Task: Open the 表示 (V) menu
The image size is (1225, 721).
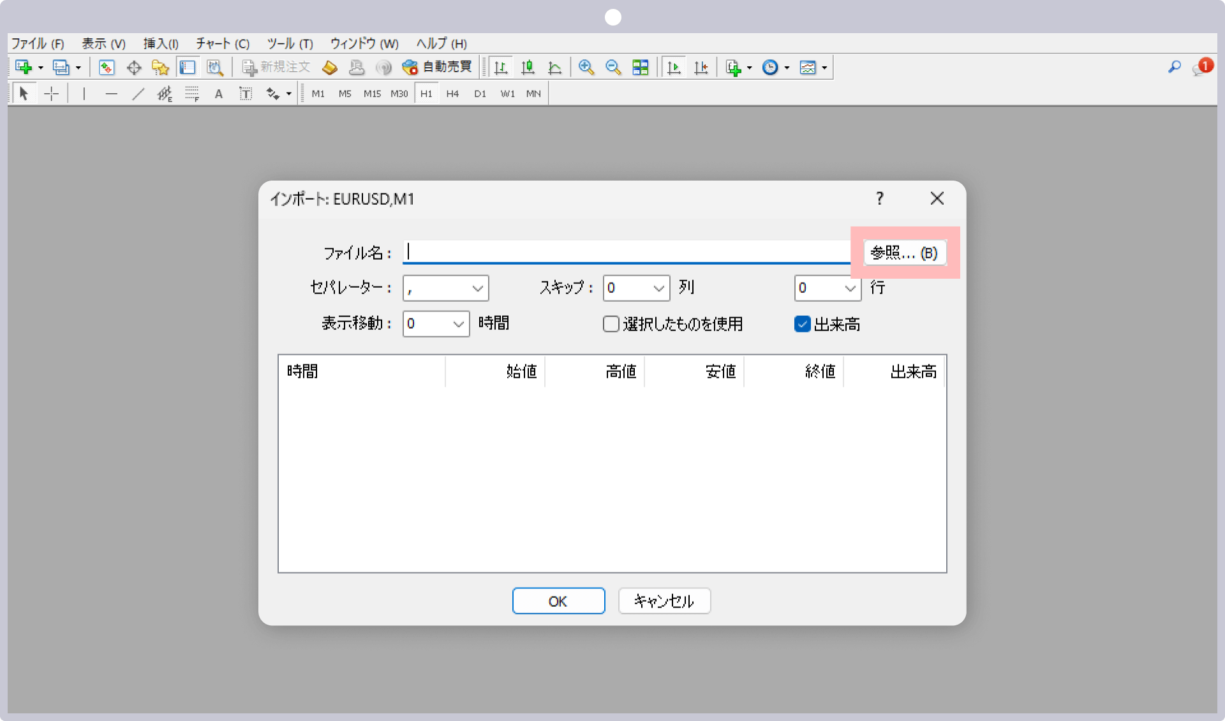Action: (103, 43)
